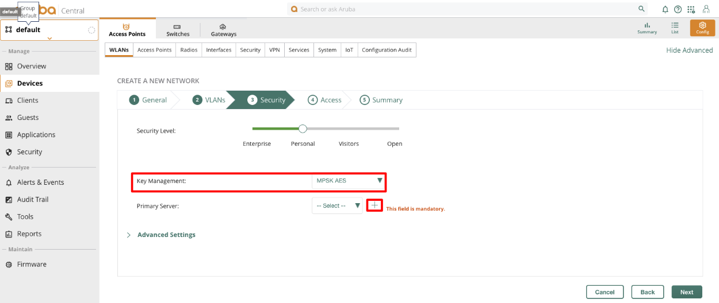Click the notifications bell icon
719x303 pixels.
click(666, 10)
